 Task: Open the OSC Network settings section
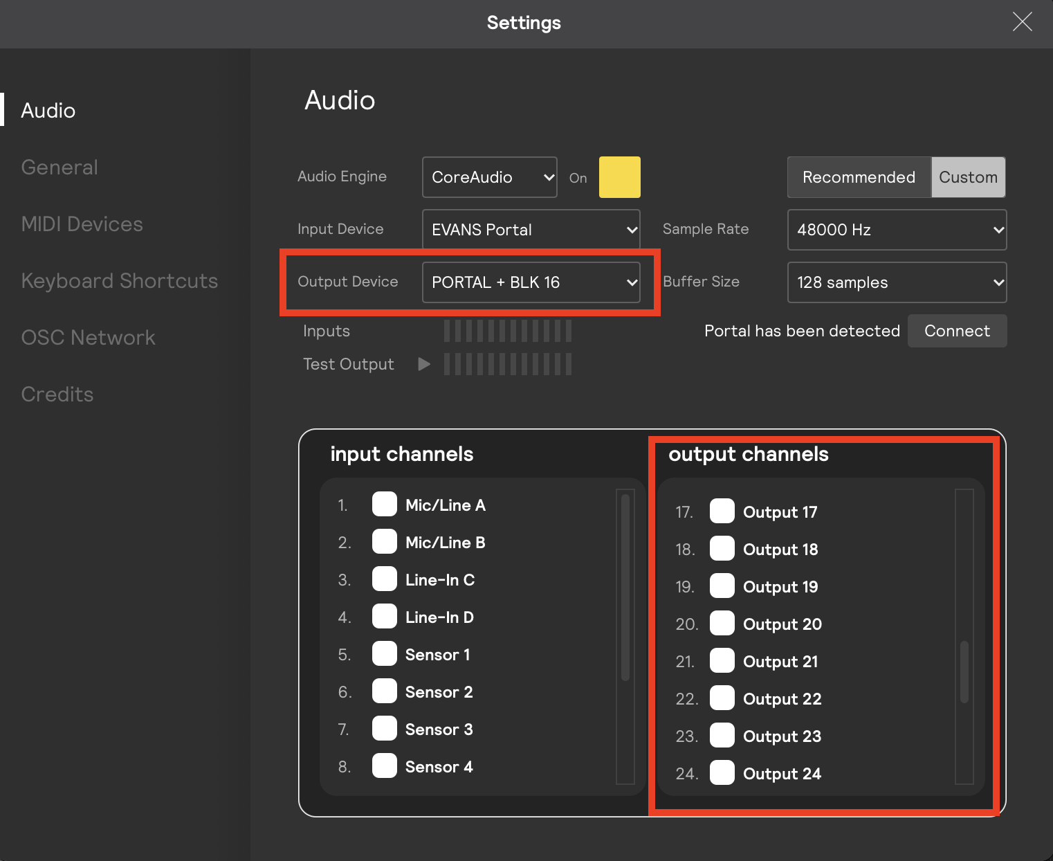tap(89, 338)
